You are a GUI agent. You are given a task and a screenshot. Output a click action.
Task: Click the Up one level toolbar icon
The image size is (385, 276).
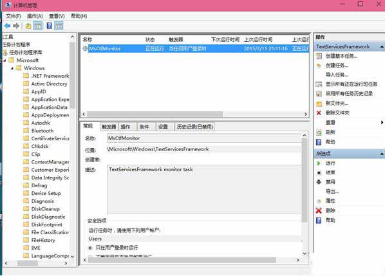(28, 26)
